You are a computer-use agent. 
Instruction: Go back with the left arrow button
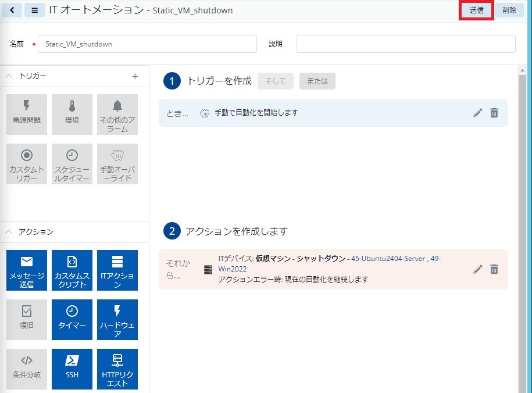pyautogui.click(x=12, y=10)
